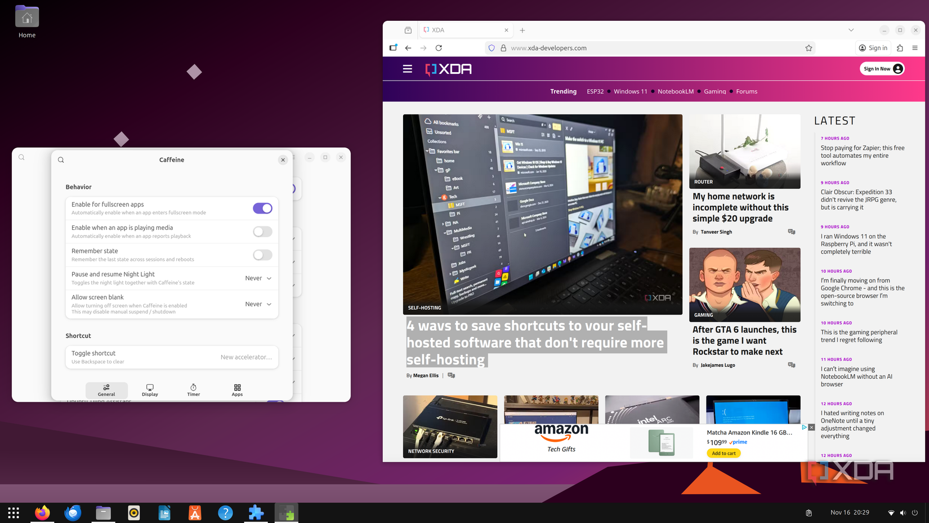Screen dimensions: 929x523
Task: Reload the XDA page
Action: 439,48
